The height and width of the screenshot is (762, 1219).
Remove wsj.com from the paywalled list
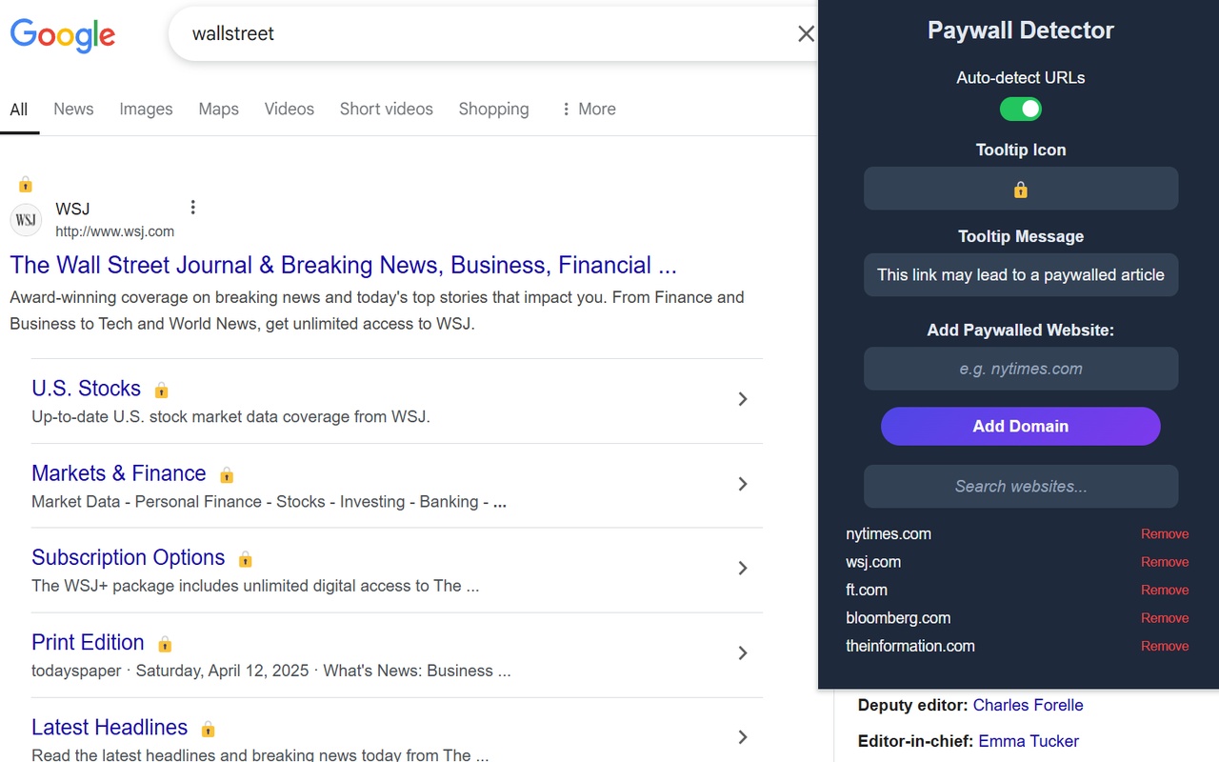pyautogui.click(x=1165, y=562)
